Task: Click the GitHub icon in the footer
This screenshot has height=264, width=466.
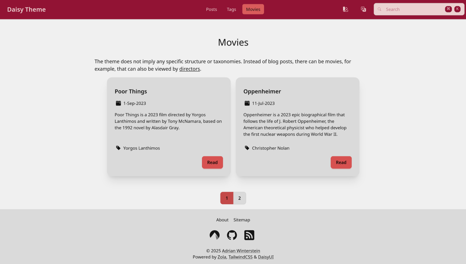Action: point(232,235)
